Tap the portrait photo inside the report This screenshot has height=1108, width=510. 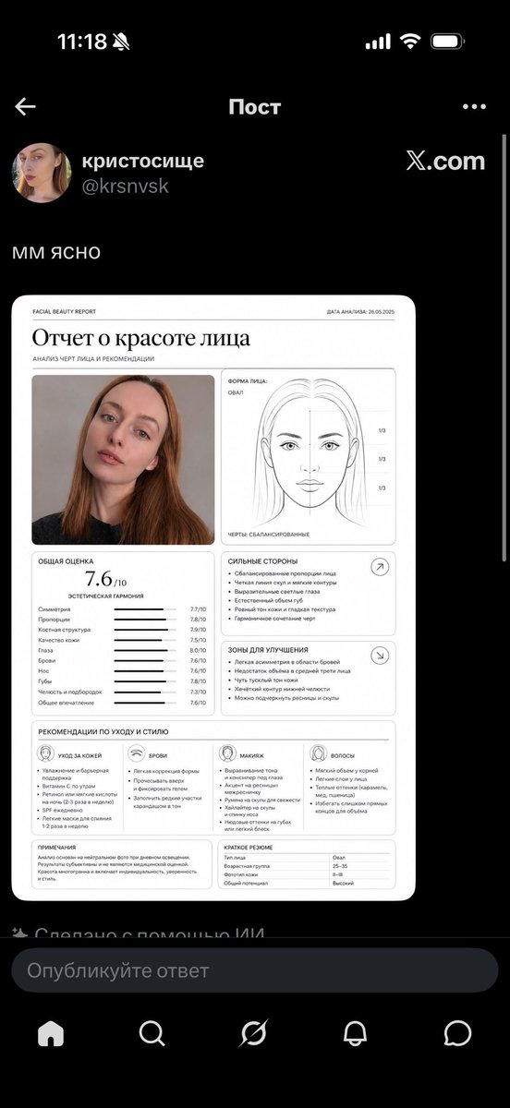[123, 459]
